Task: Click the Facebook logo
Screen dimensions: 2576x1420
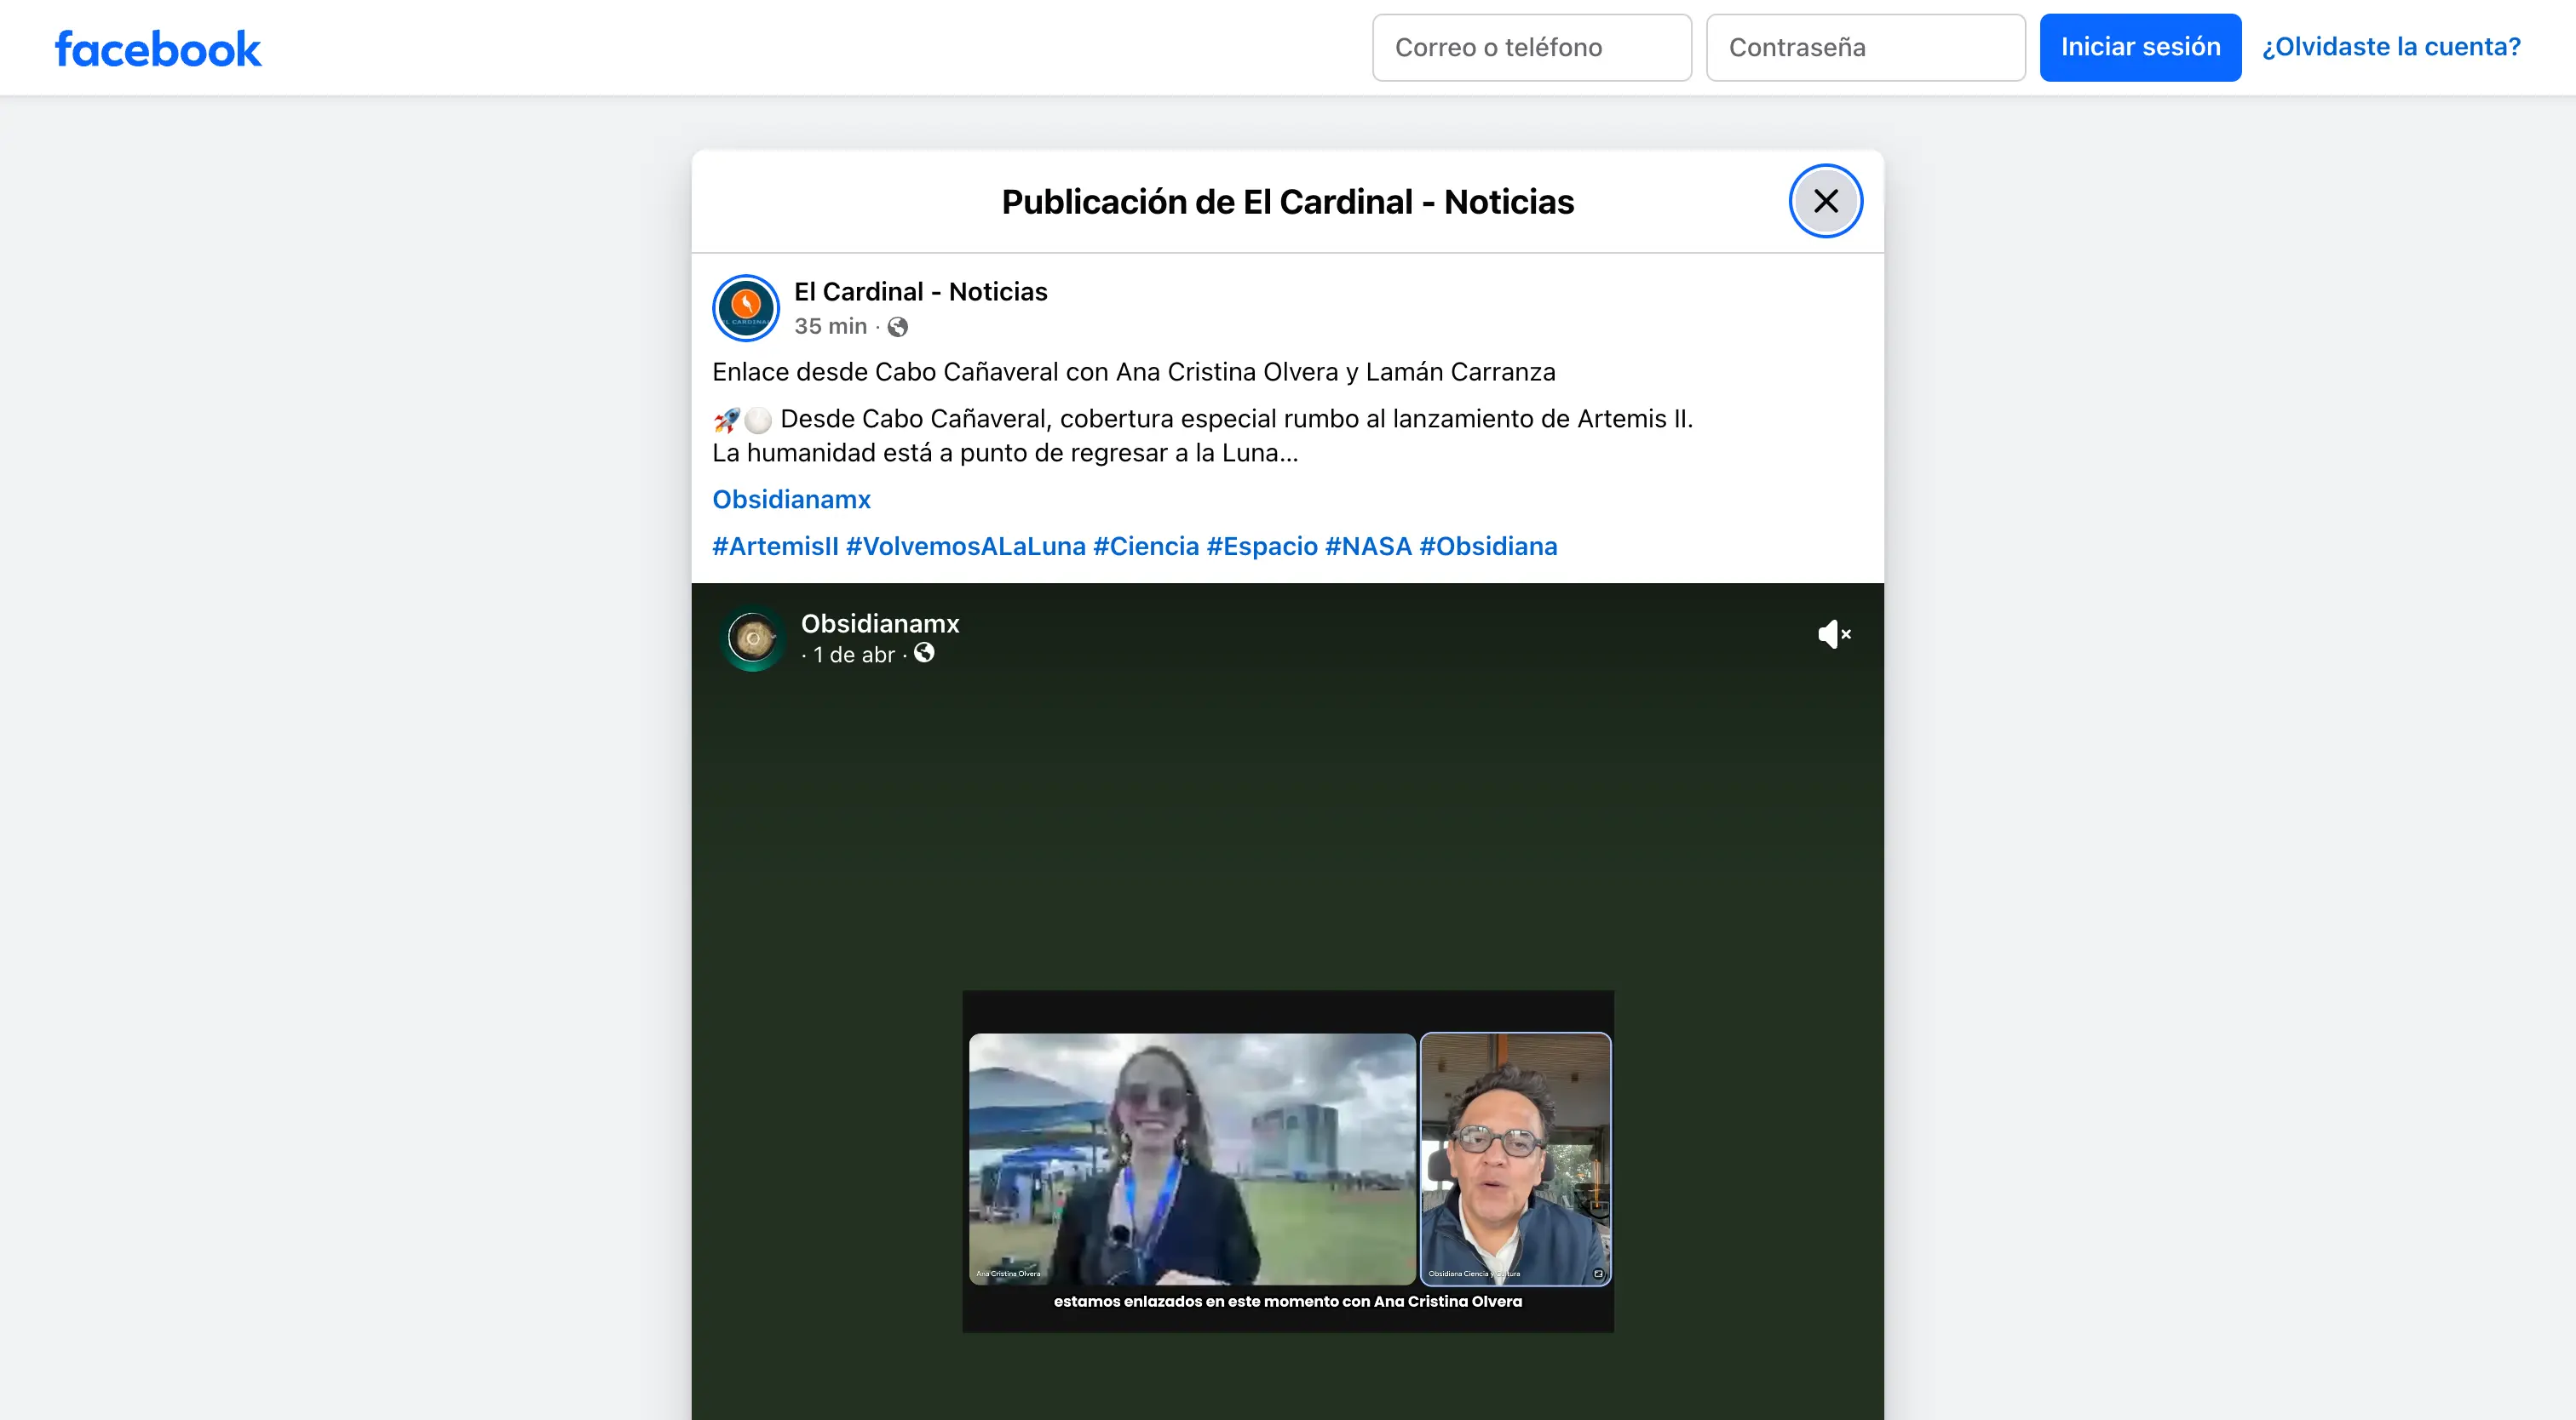Action: (158, 49)
